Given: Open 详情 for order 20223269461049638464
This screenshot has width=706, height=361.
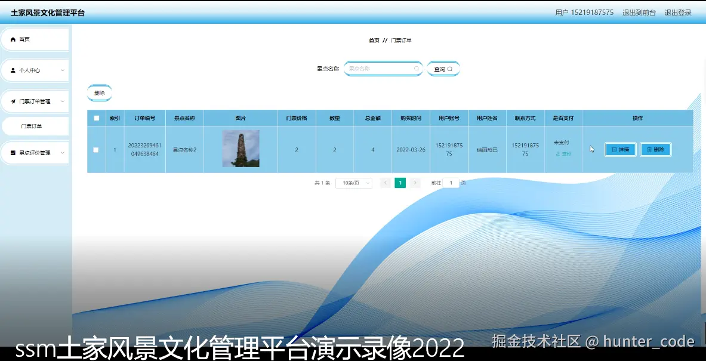Looking at the screenshot, I should click(x=621, y=149).
